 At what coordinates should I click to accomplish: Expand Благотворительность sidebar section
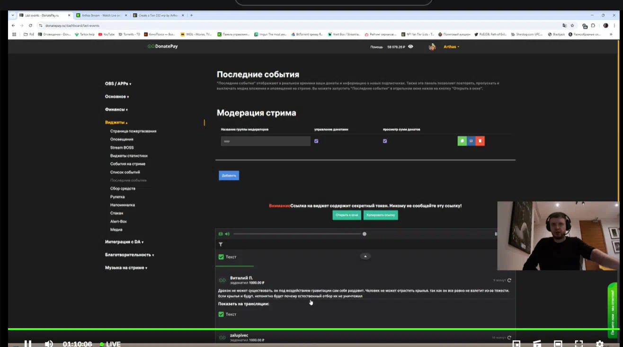pyautogui.click(x=129, y=255)
